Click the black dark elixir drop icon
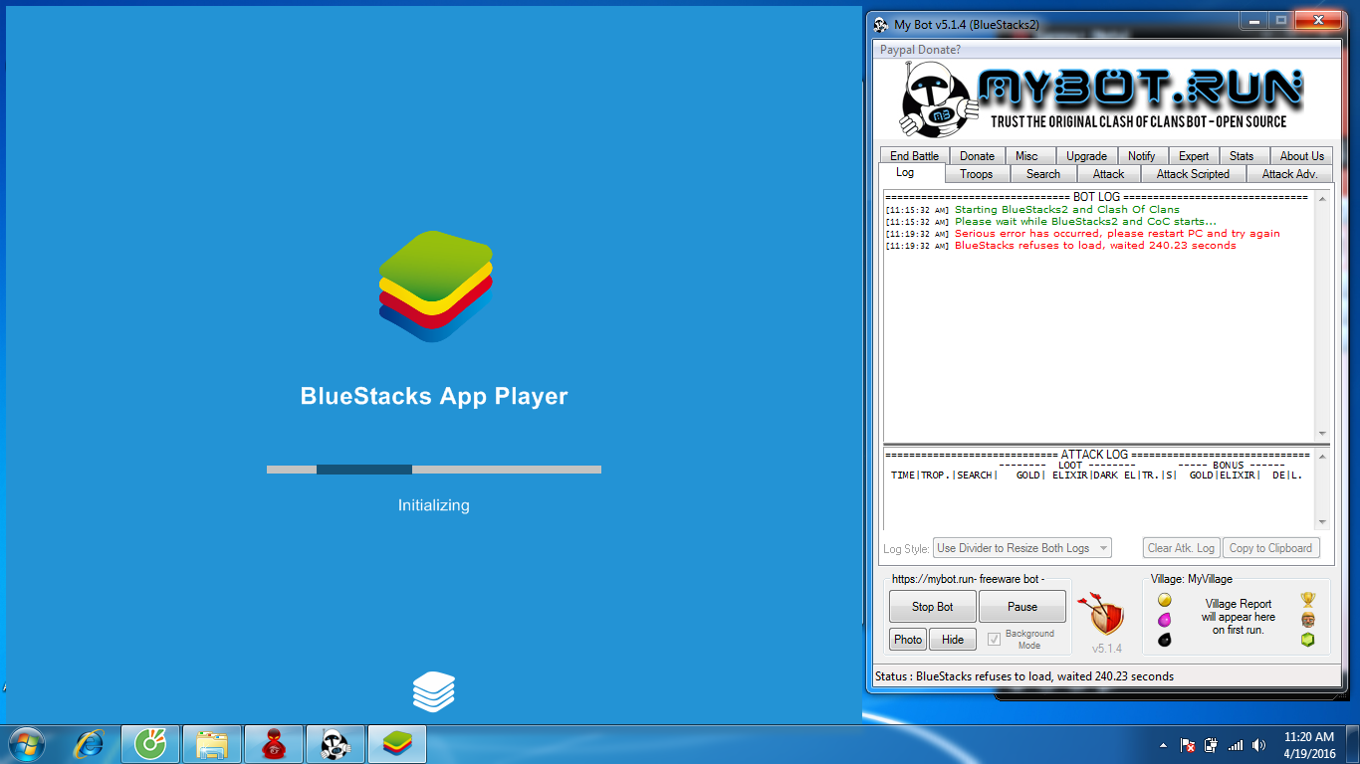 pos(1164,640)
